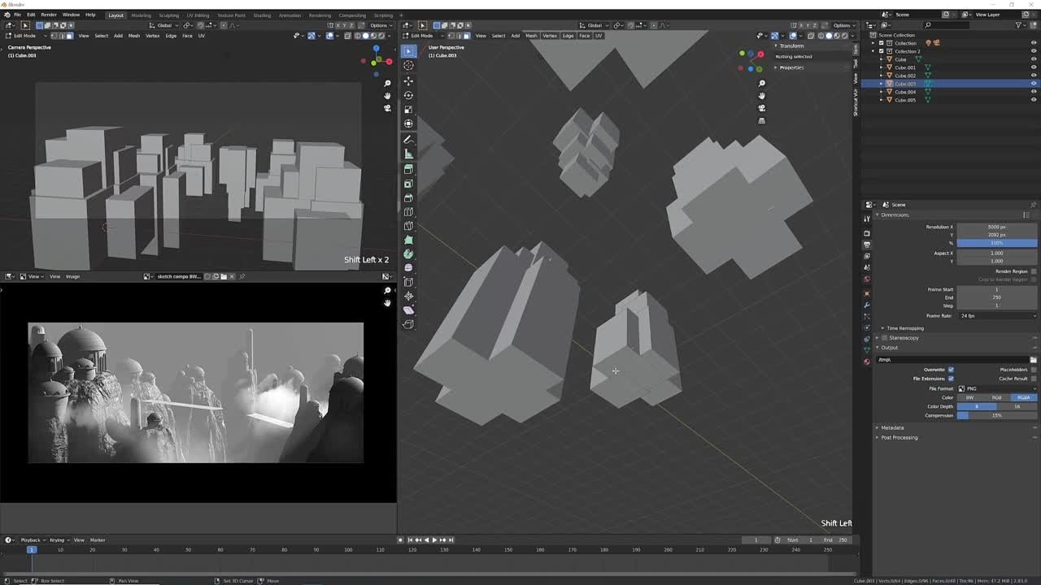This screenshot has height=585, width=1041.
Task: Click zoom magnifier gizmo in right viewport
Action: click(762, 84)
